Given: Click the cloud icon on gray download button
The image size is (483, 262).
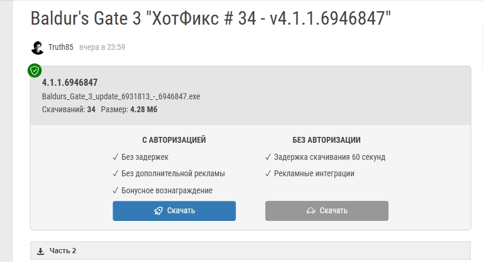Looking at the screenshot, I should [x=311, y=211].
